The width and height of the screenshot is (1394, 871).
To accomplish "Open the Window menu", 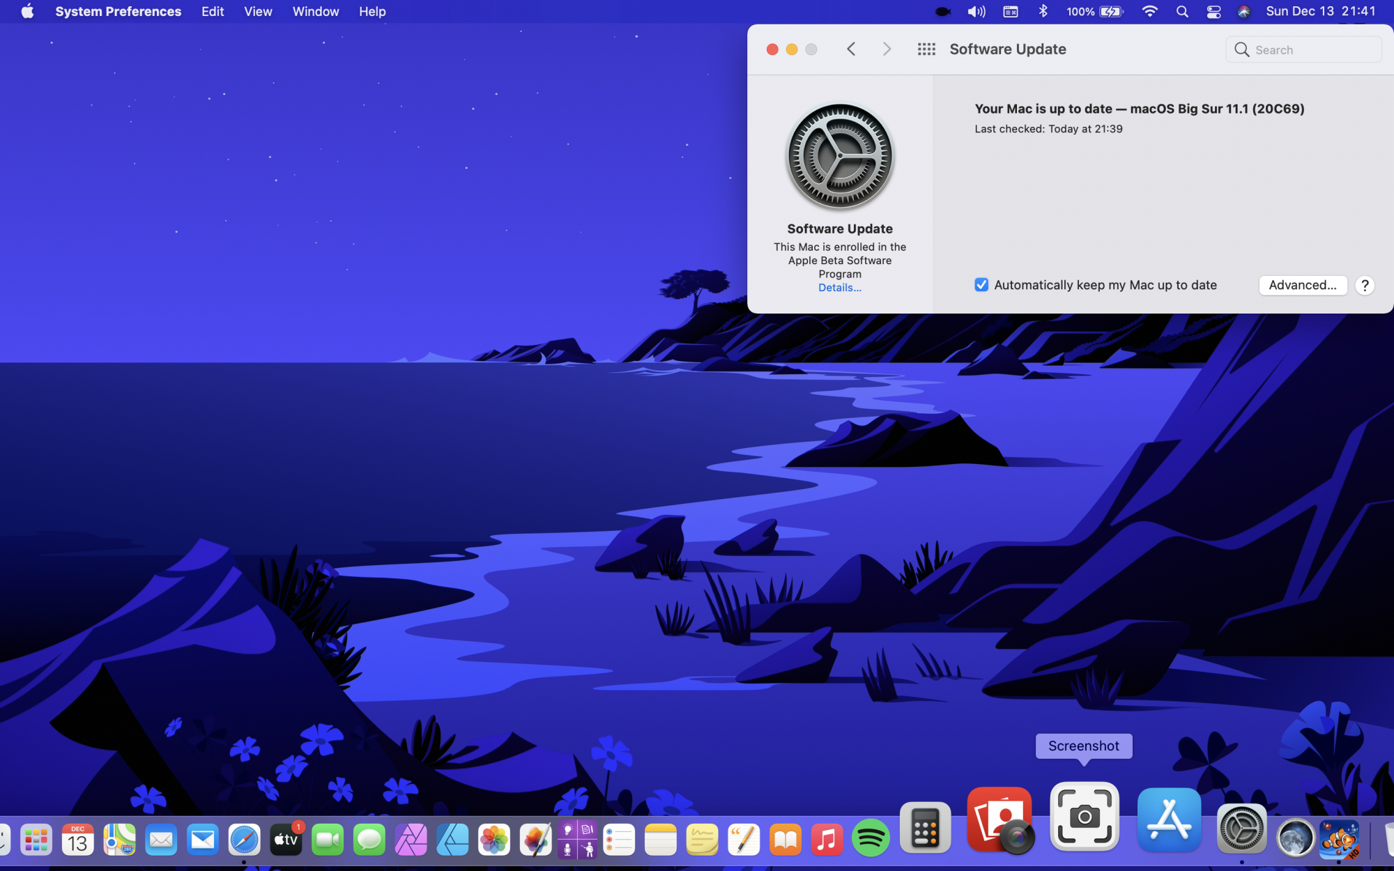I will pyautogui.click(x=315, y=12).
